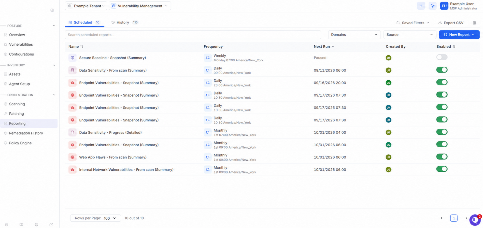Open settings gear at sidebar bottom
This screenshot has height=228, width=483.
pos(7,225)
